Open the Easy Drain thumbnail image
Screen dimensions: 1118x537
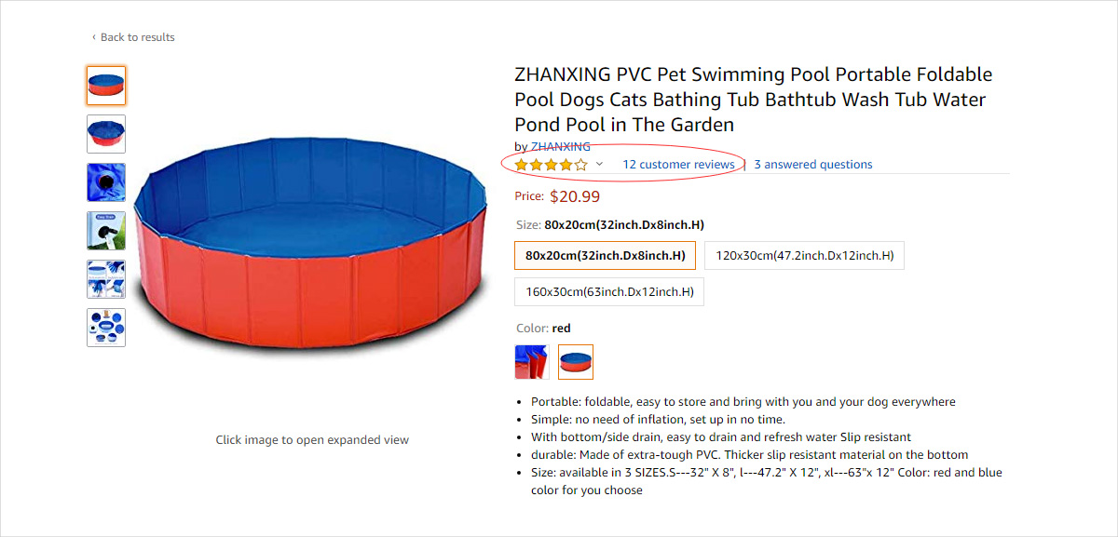[x=106, y=231]
